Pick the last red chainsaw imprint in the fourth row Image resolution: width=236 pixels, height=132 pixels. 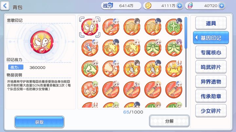(x=174, y=90)
